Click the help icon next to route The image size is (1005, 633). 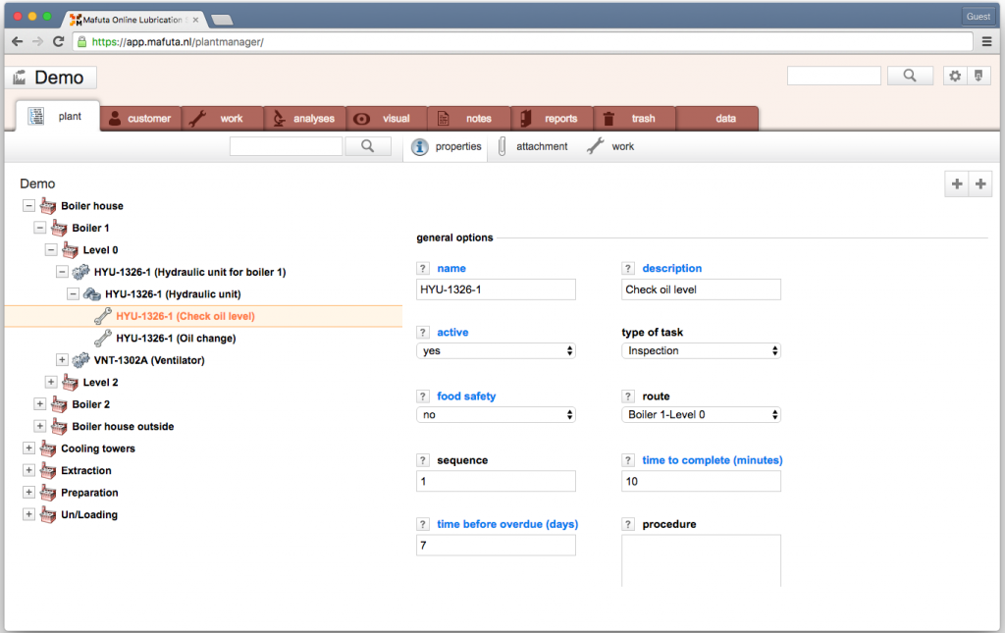coord(628,396)
